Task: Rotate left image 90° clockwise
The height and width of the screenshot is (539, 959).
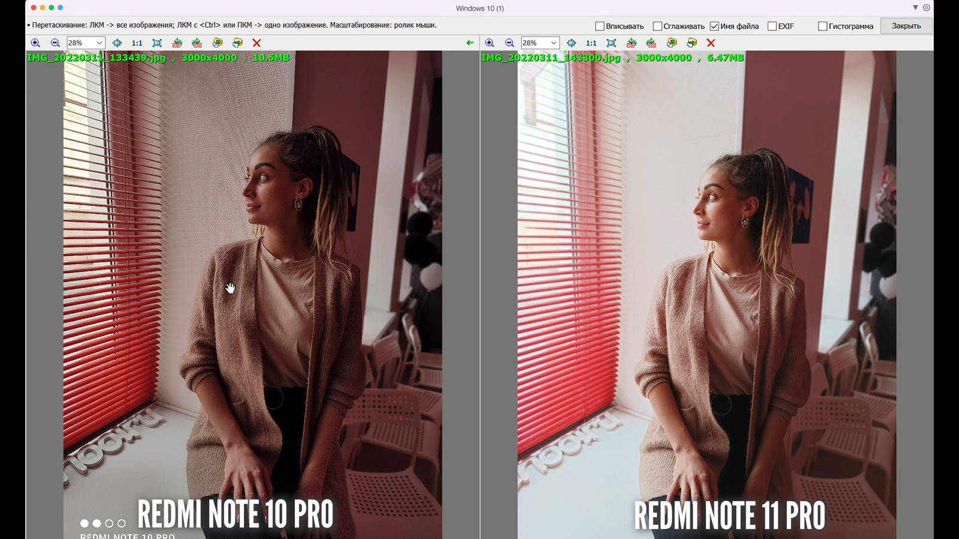Action: [197, 43]
